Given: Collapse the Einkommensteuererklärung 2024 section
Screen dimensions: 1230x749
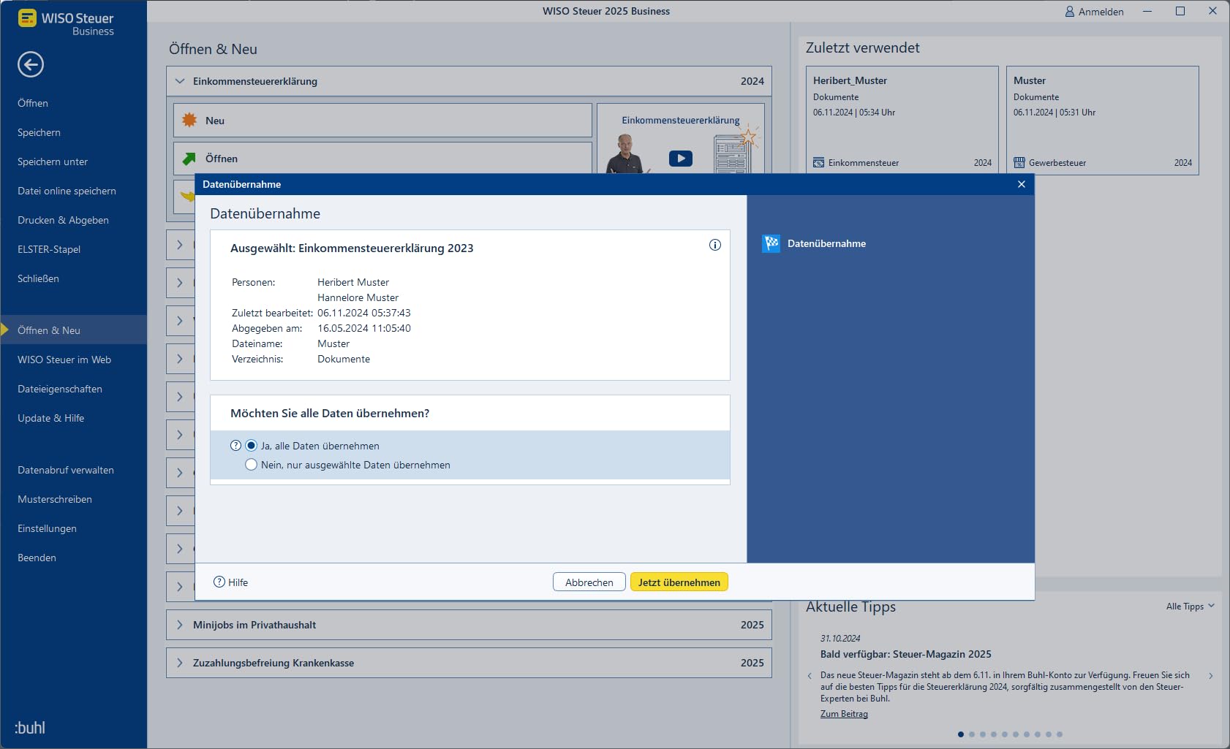Looking at the screenshot, I should tap(180, 81).
